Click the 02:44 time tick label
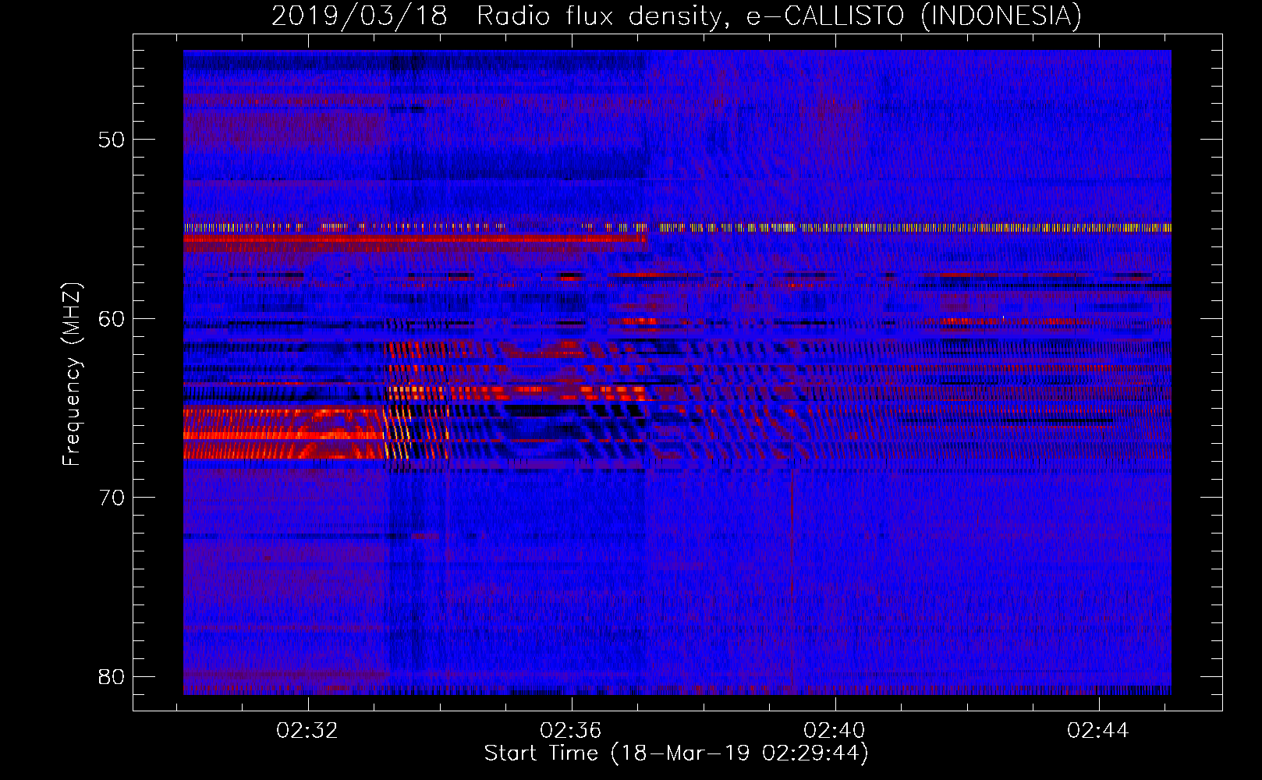Viewport: 1262px width, 780px height. pos(1098,730)
